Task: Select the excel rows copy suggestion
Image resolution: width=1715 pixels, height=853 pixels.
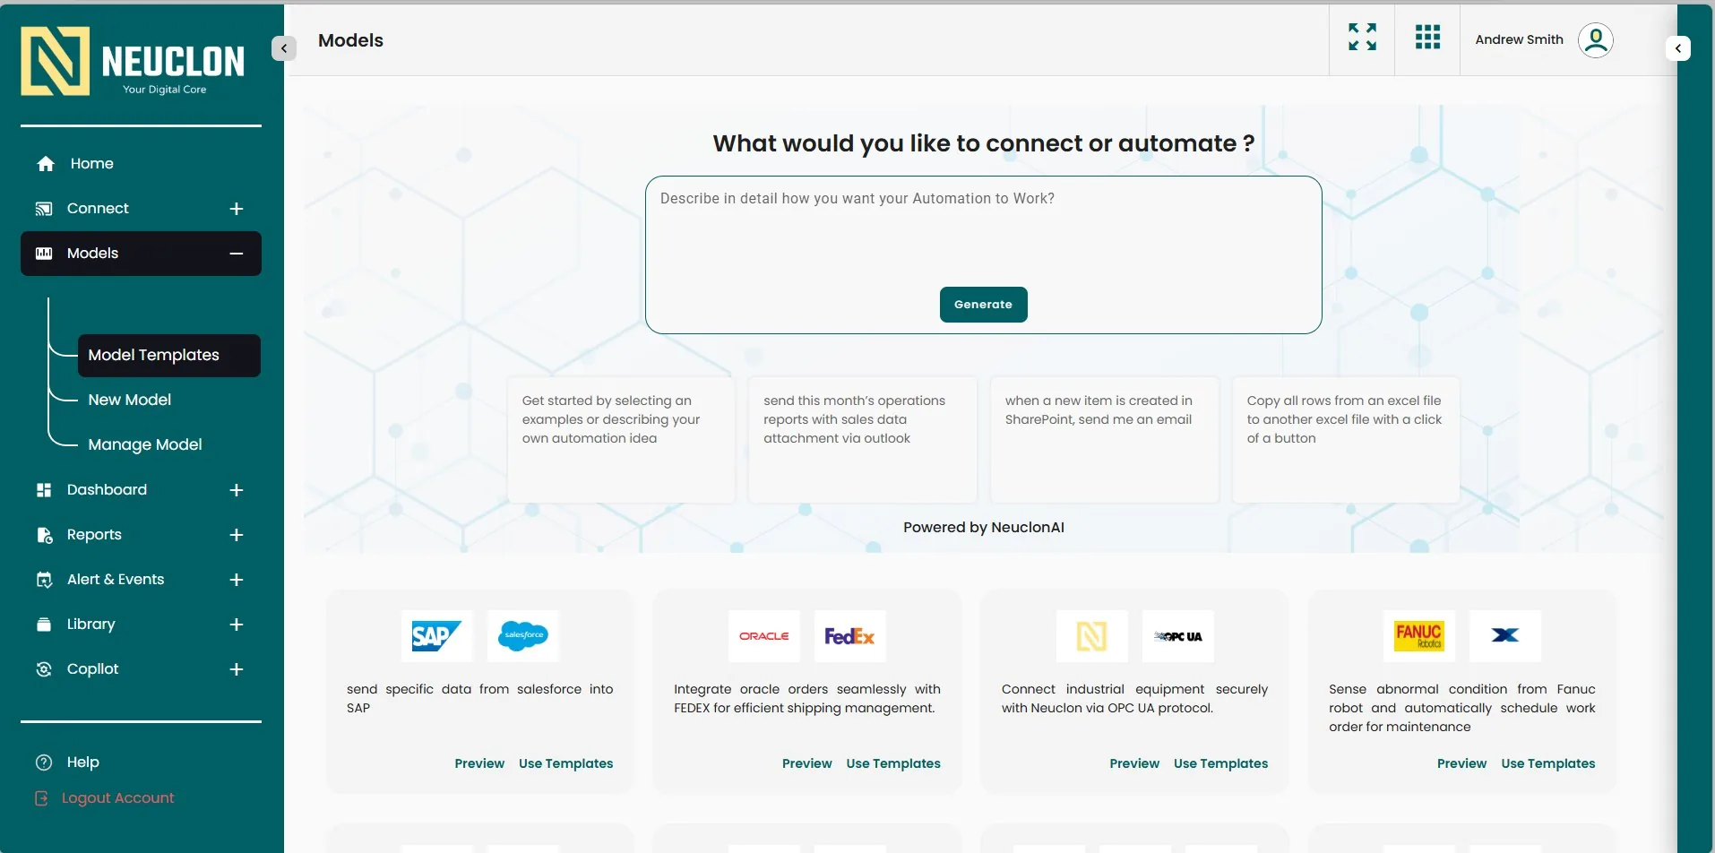Action: pyautogui.click(x=1346, y=440)
